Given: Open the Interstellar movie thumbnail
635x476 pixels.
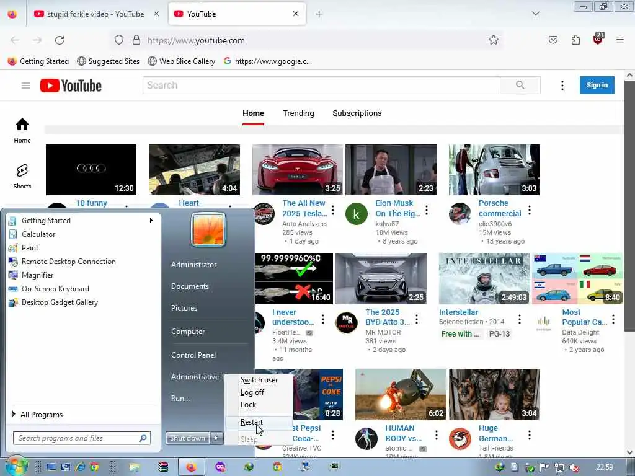Looking at the screenshot, I should point(484,278).
